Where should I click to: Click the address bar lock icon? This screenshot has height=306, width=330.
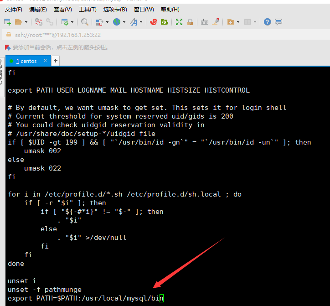(x=9, y=35)
